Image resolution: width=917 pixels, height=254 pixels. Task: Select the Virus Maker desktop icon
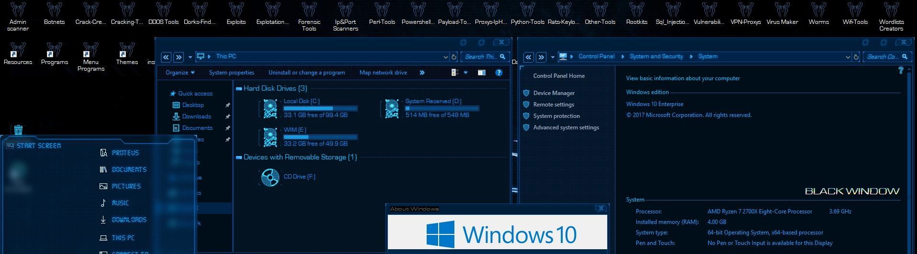click(782, 14)
